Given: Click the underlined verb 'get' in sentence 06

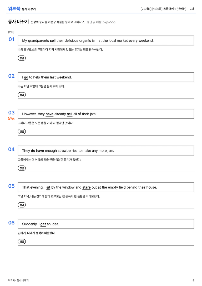Looking at the screenshot, I should [43, 224].
